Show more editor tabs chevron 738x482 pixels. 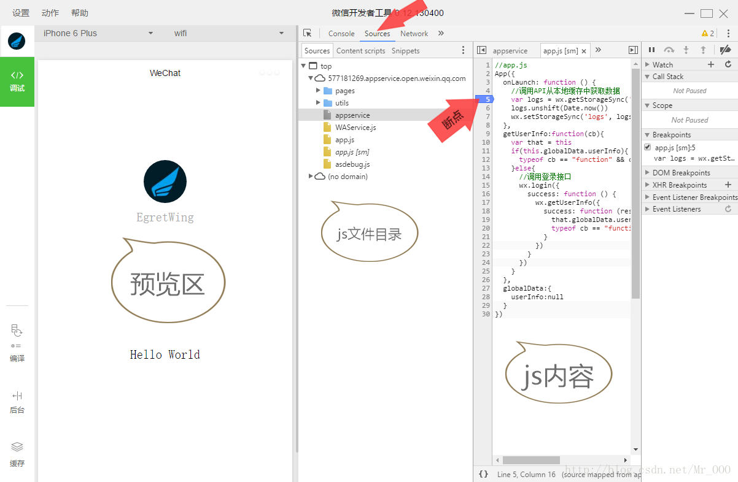(x=598, y=50)
